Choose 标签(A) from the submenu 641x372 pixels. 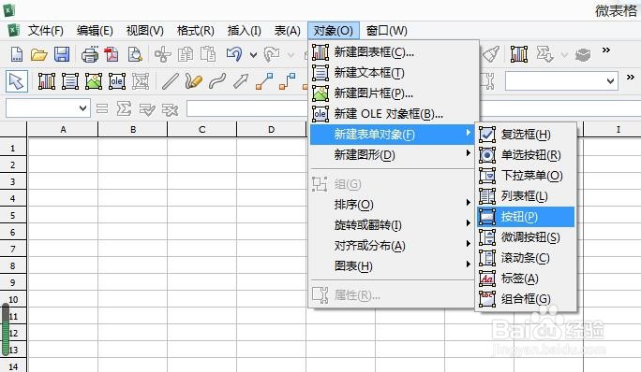526,279
